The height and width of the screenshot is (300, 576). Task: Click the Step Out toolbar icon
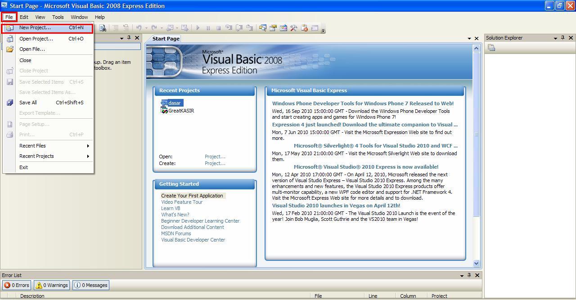249,28
